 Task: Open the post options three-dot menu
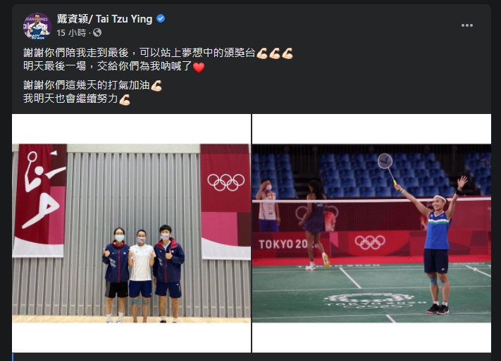466,25
